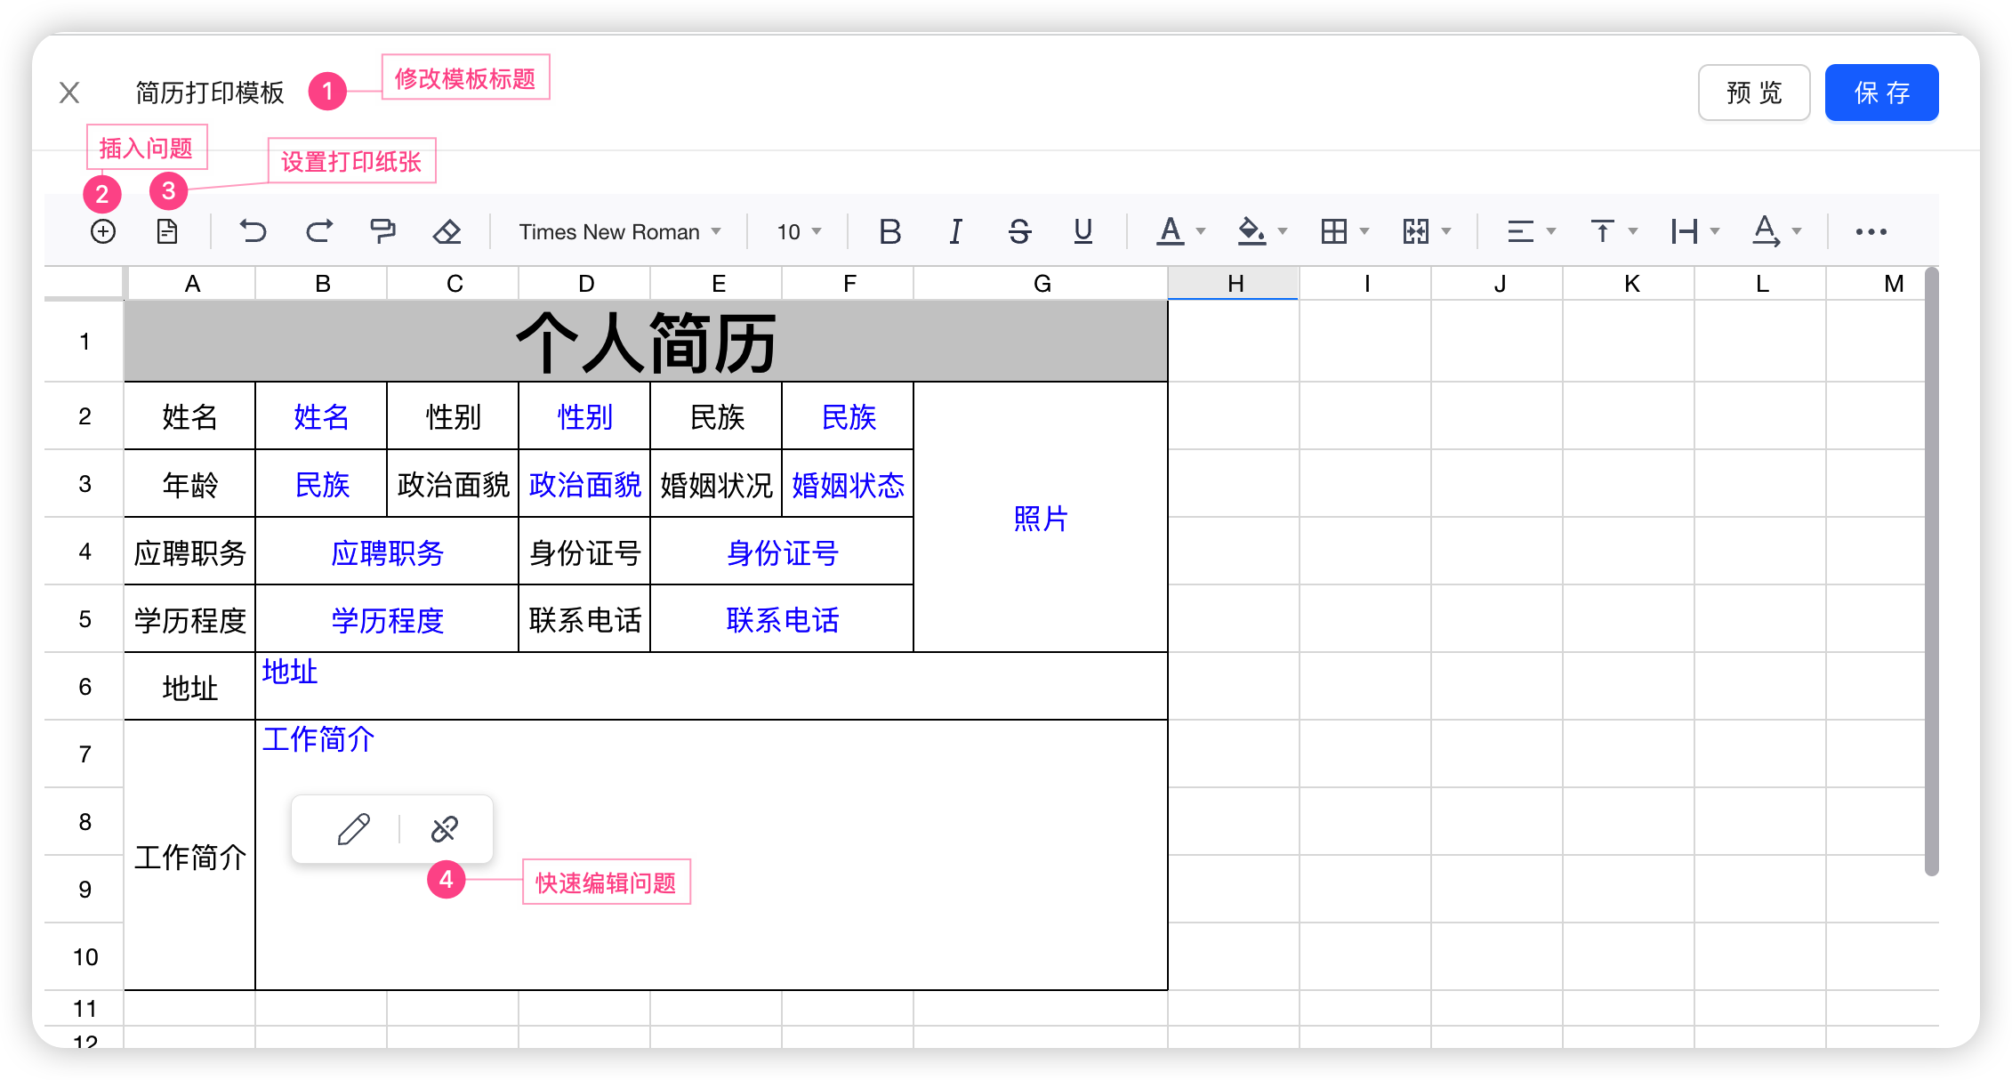Close the template editor with X
The image size is (2012, 1080).
tap(69, 93)
